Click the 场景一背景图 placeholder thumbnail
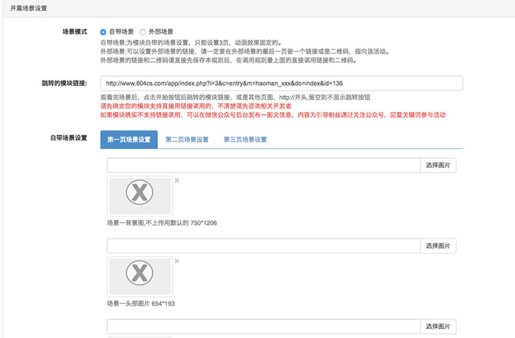This screenshot has width=515, height=338. tap(140, 196)
